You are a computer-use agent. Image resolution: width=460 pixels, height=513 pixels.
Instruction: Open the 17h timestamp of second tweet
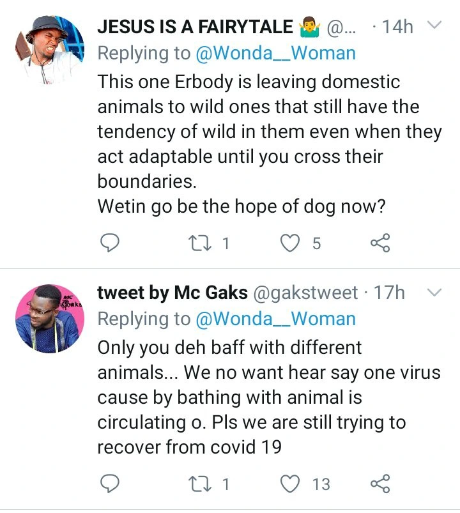390,293
